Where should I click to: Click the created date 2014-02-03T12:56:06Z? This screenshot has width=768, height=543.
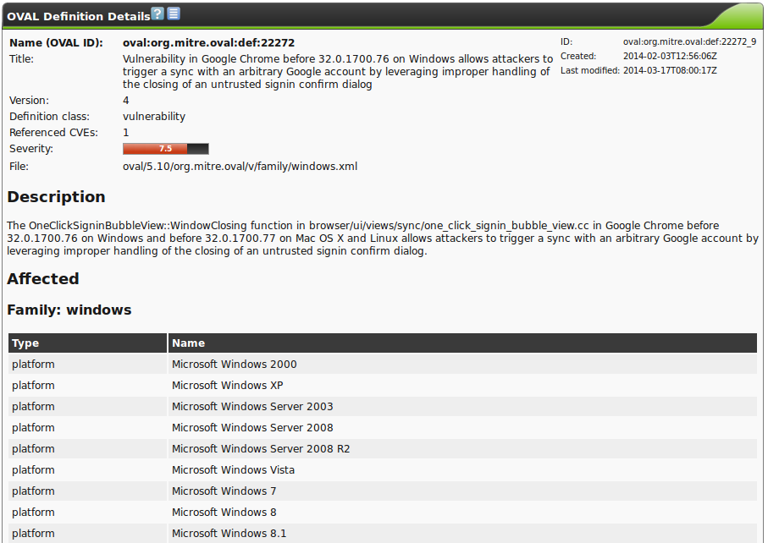pyautogui.click(x=670, y=57)
